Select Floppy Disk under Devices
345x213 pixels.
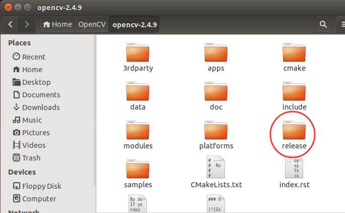point(37,186)
